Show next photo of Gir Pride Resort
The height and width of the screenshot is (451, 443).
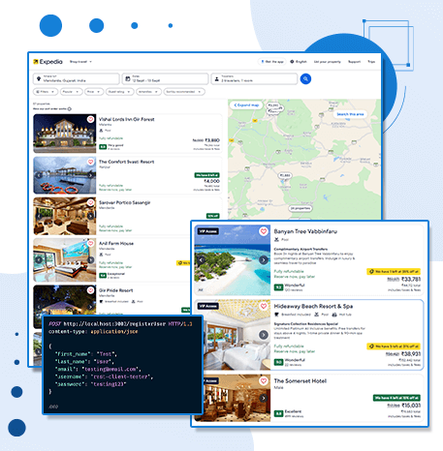click(90, 307)
